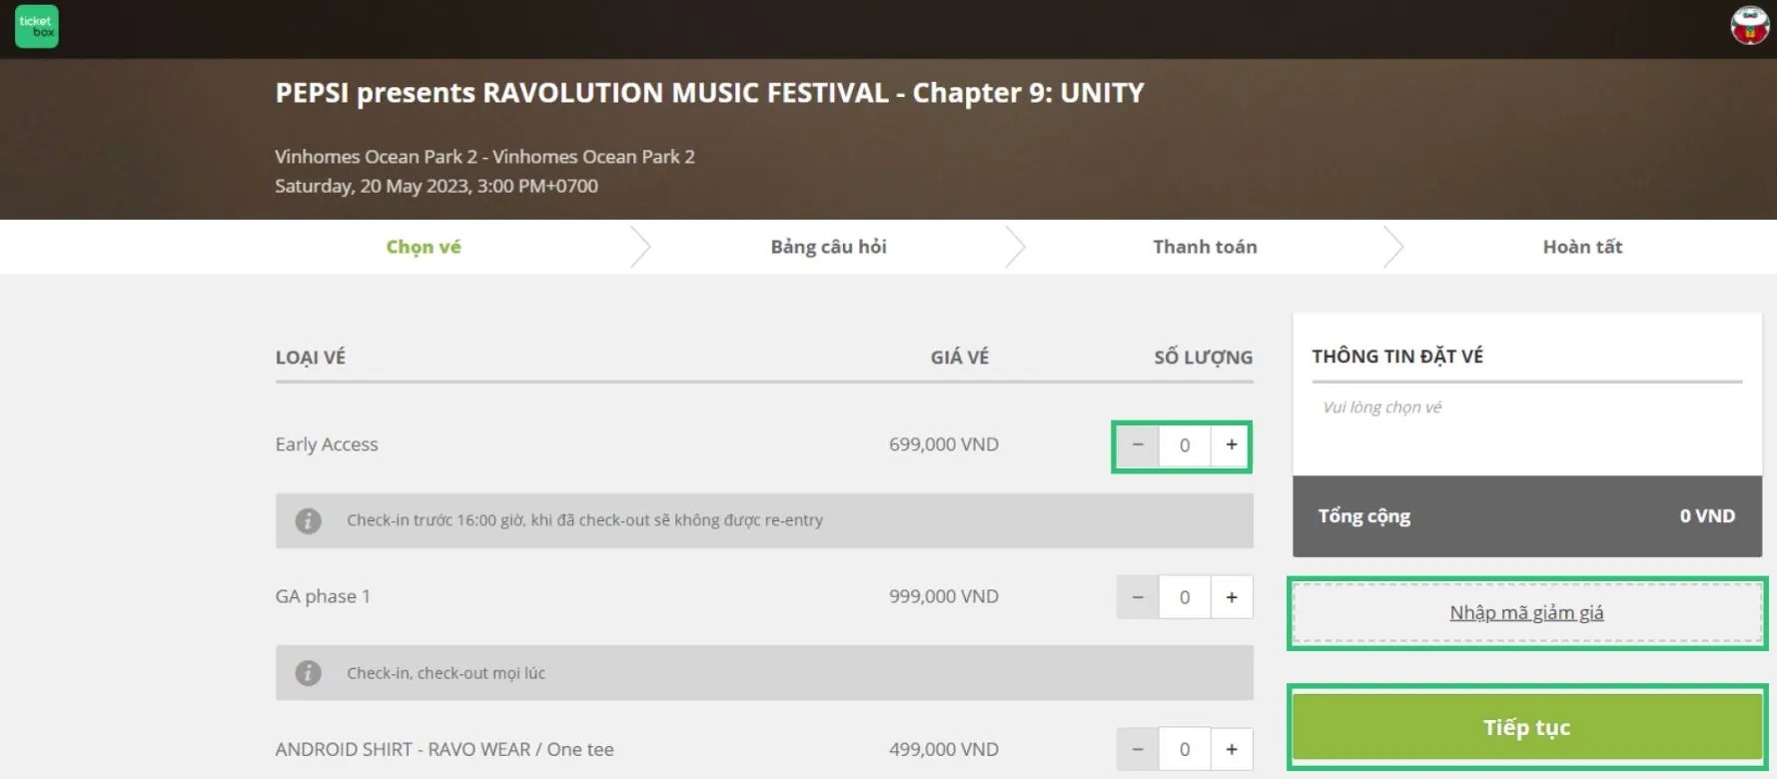Open Nhập mã giảm giá discount code entry

click(x=1525, y=612)
